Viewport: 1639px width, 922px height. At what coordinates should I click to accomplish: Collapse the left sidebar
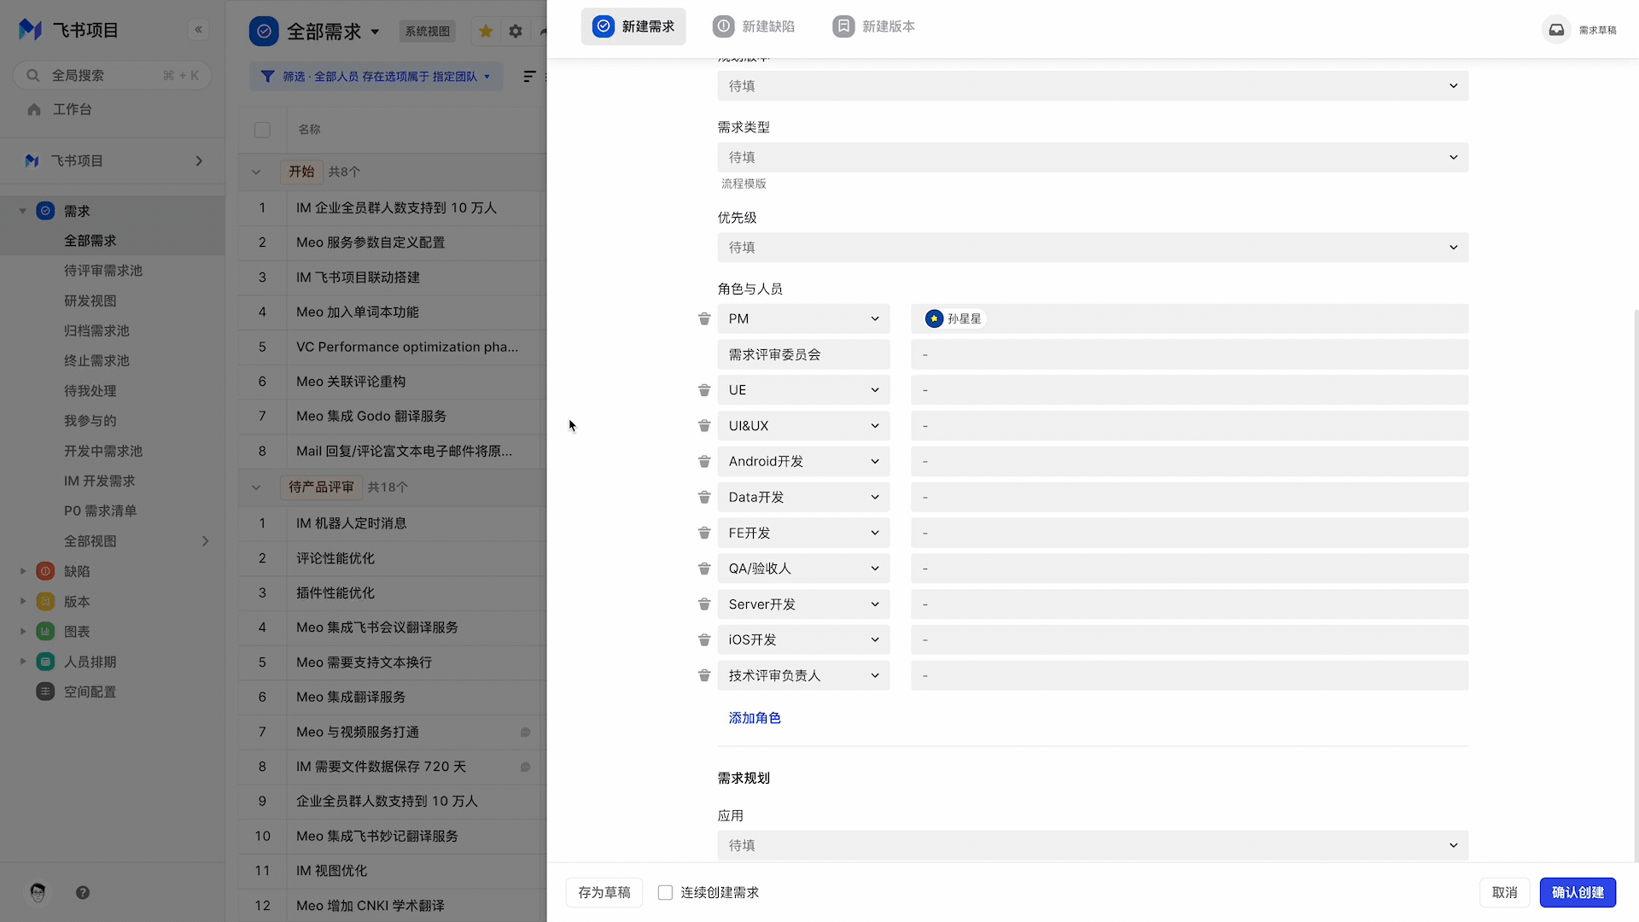pos(199,30)
